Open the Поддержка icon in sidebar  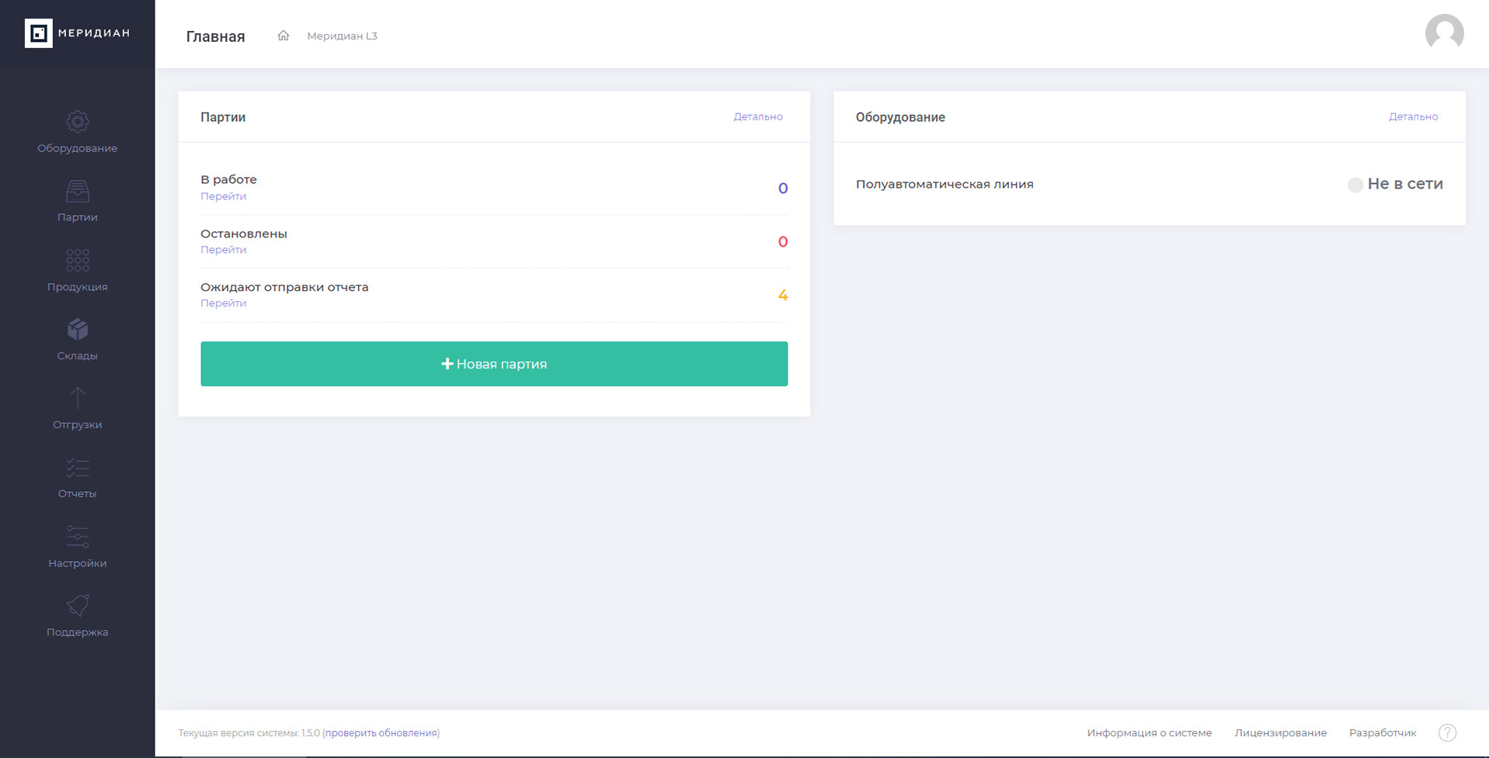(78, 606)
